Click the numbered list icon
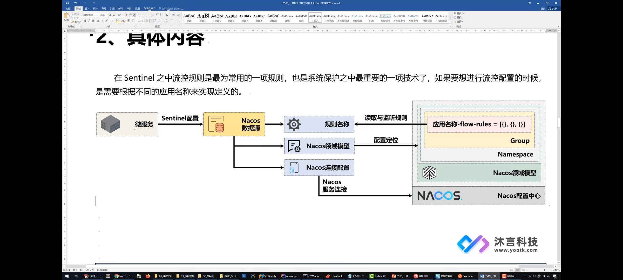This screenshot has width=623, height=280. click(x=145, y=15)
